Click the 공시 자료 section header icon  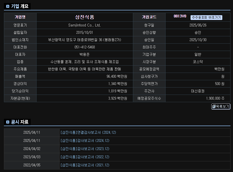[8, 122]
